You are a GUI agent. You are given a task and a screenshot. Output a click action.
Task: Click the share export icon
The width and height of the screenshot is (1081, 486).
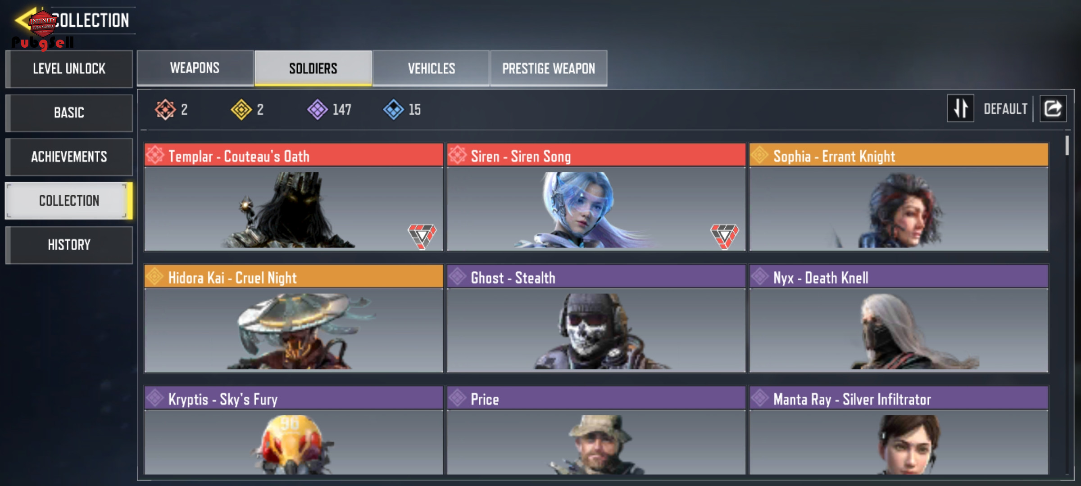point(1053,108)
